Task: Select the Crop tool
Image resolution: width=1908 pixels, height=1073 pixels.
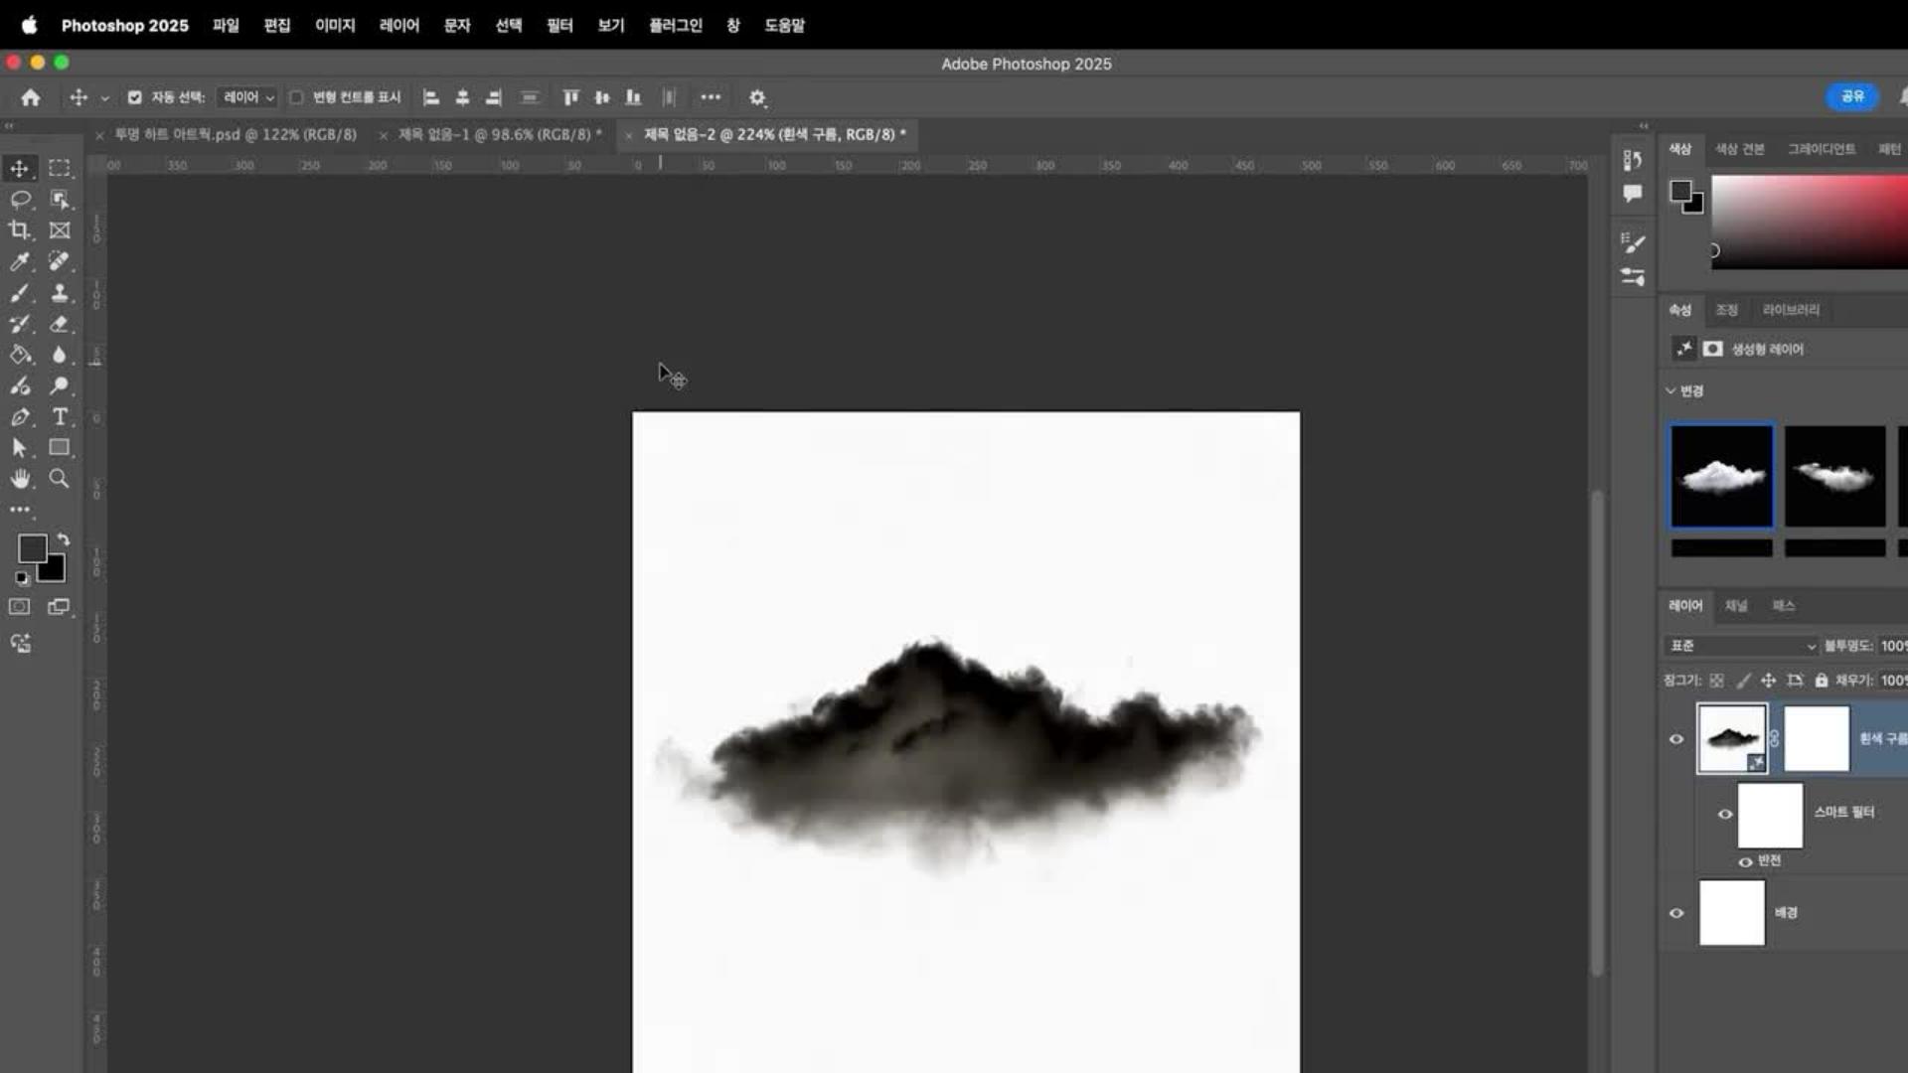Action: pyautogui.click(x=19, y=230)
